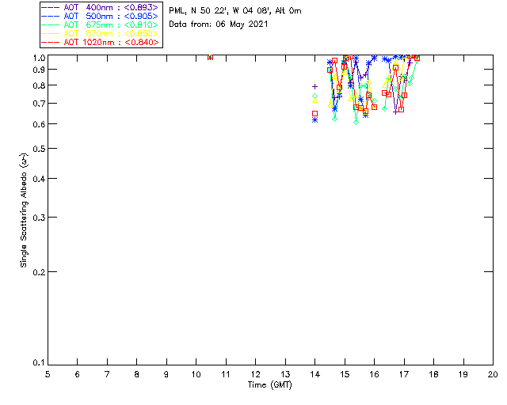Viewport: 507px width, 405px height.
Task: Click the time-axis tick label 17
Action: [x=404, y=374]
